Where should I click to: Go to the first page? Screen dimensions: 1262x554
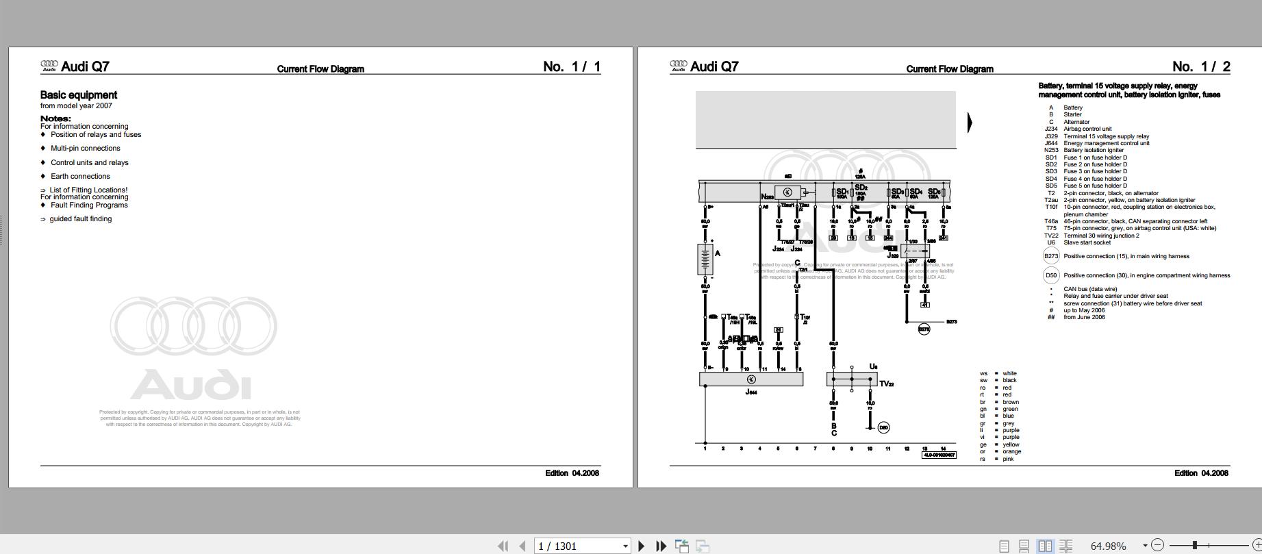click(x=503, y=546)
